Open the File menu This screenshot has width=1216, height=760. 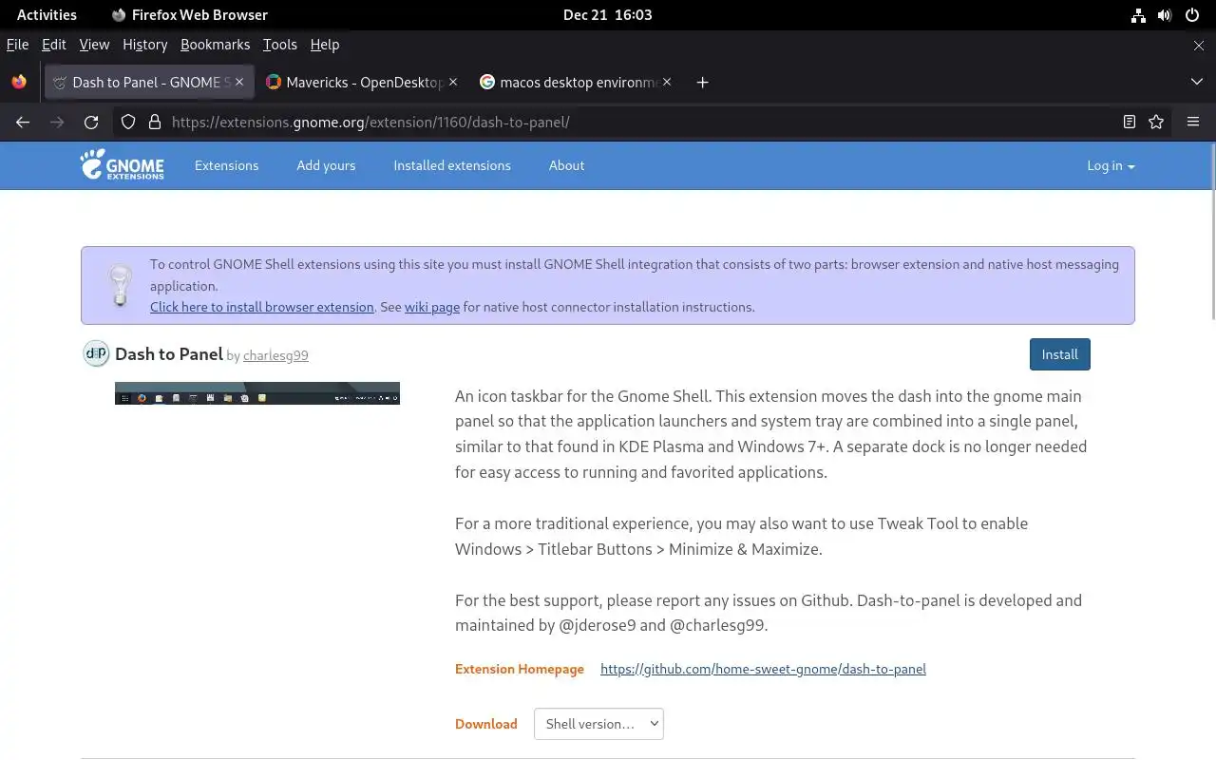[x=17, y=45]
